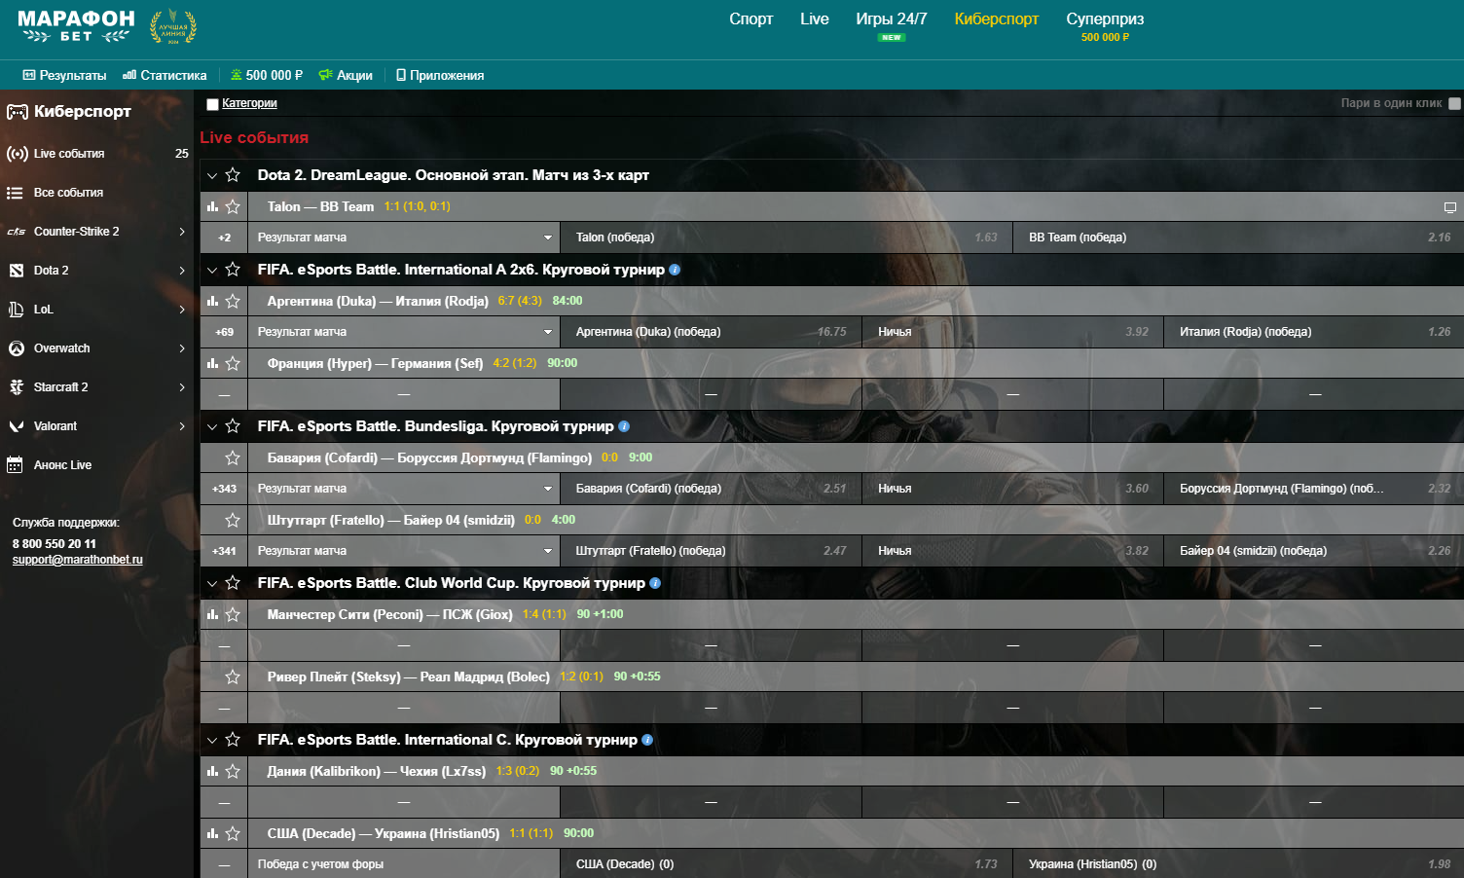Open live broadcast icon for Talon match
Image resolution: width=1464 pixels, height=878 pixels.
[1449, 207]
